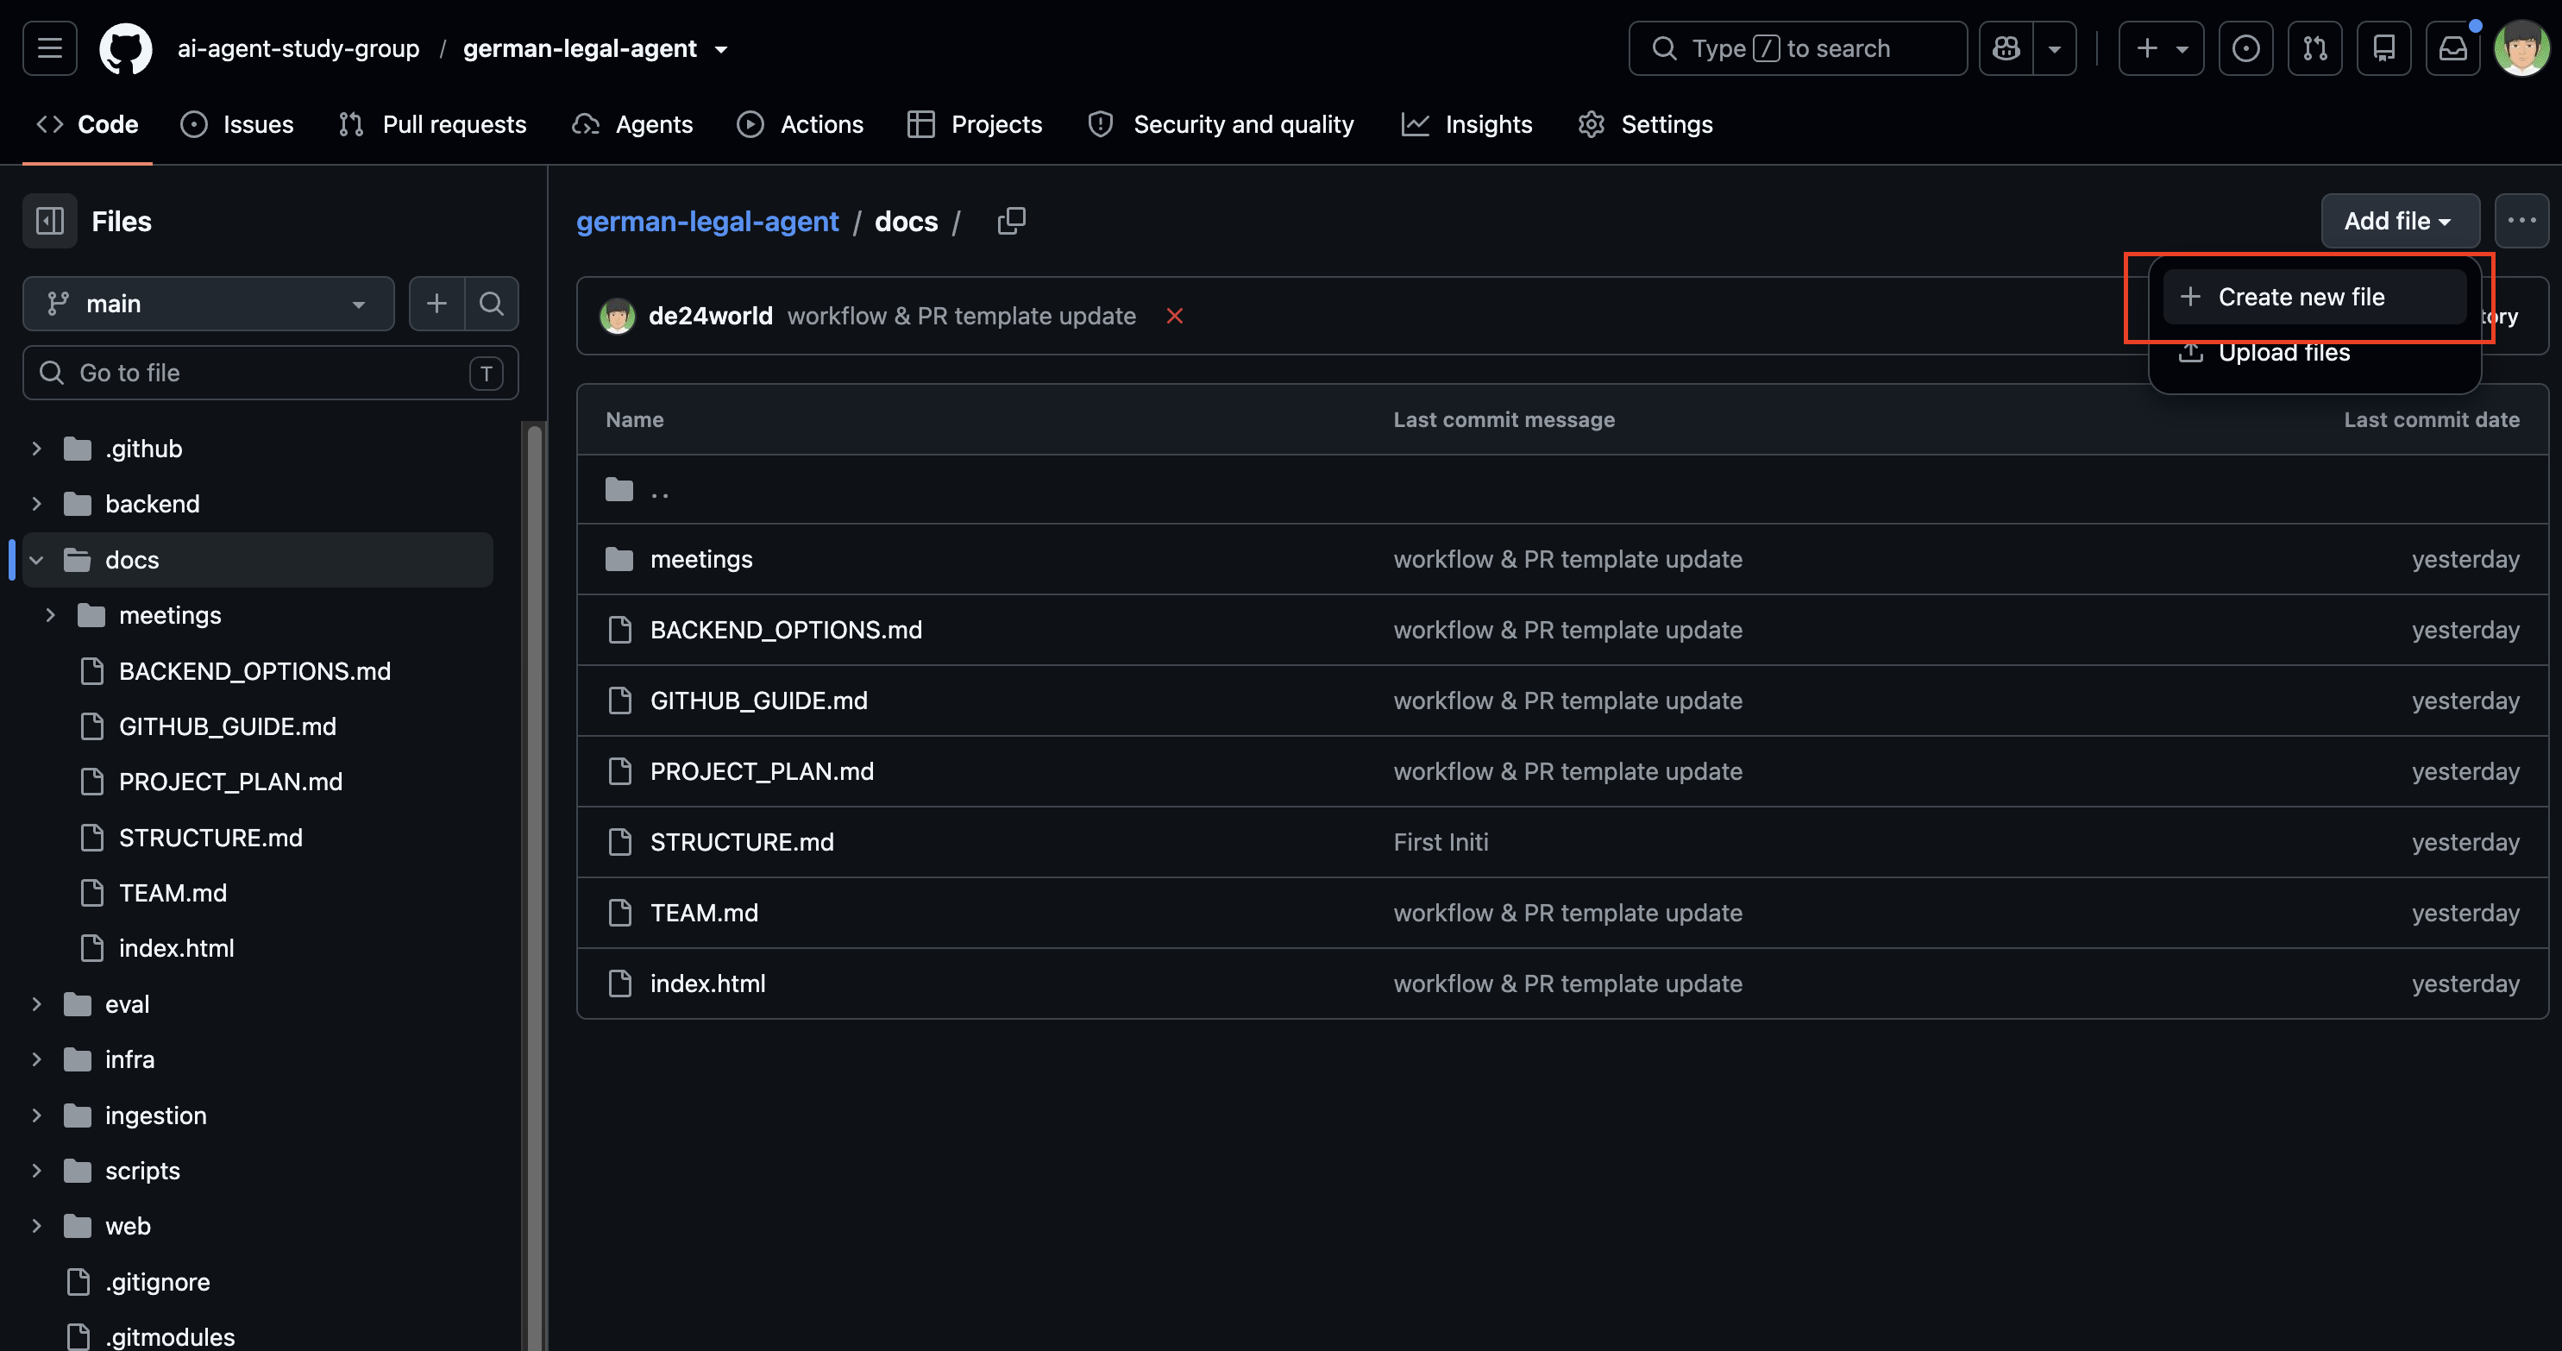Image resolution: width=2562 pixels, height=1351 pixels.
Task: Open the Copilot dropdown arrow in header
Action: click(2055, 47)
